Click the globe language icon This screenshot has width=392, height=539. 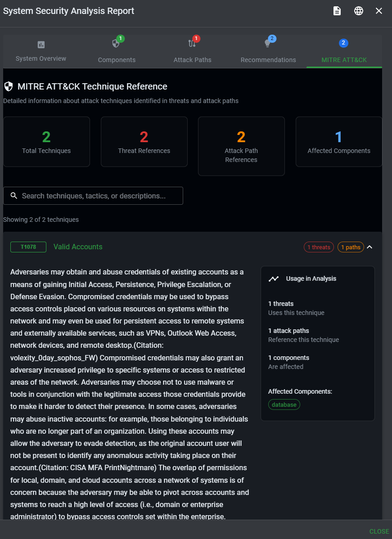pos(359,11)
